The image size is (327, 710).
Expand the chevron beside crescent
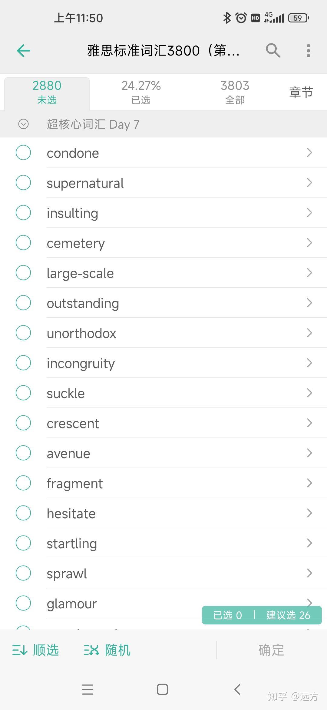pos(309,423)
